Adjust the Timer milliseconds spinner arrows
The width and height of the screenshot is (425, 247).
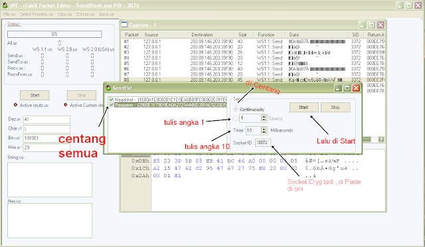click(x=264, y=130)
